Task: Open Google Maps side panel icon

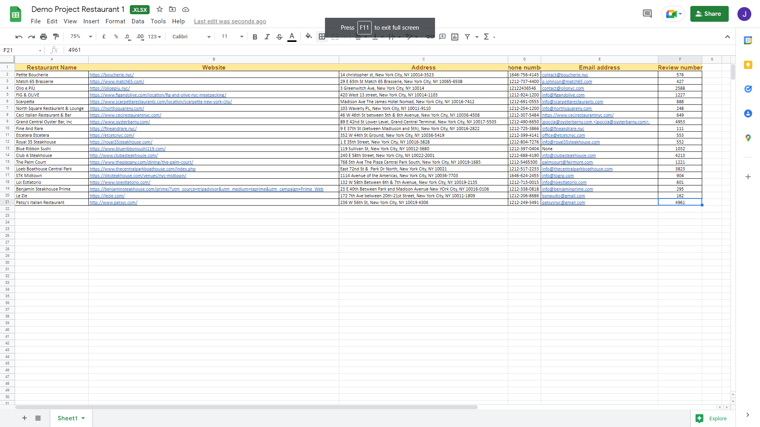Action: (x=748, y=138)
